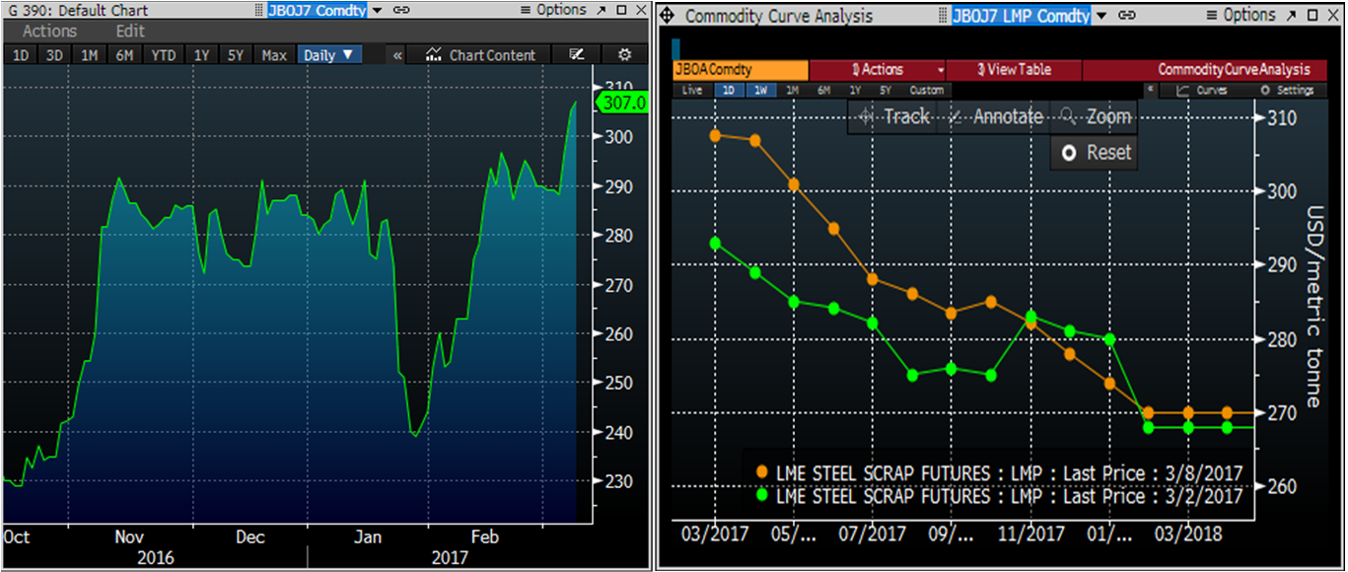Click the annotation pencil icon in left chart
Viewport: 1348px width, 572px height.
578,55
